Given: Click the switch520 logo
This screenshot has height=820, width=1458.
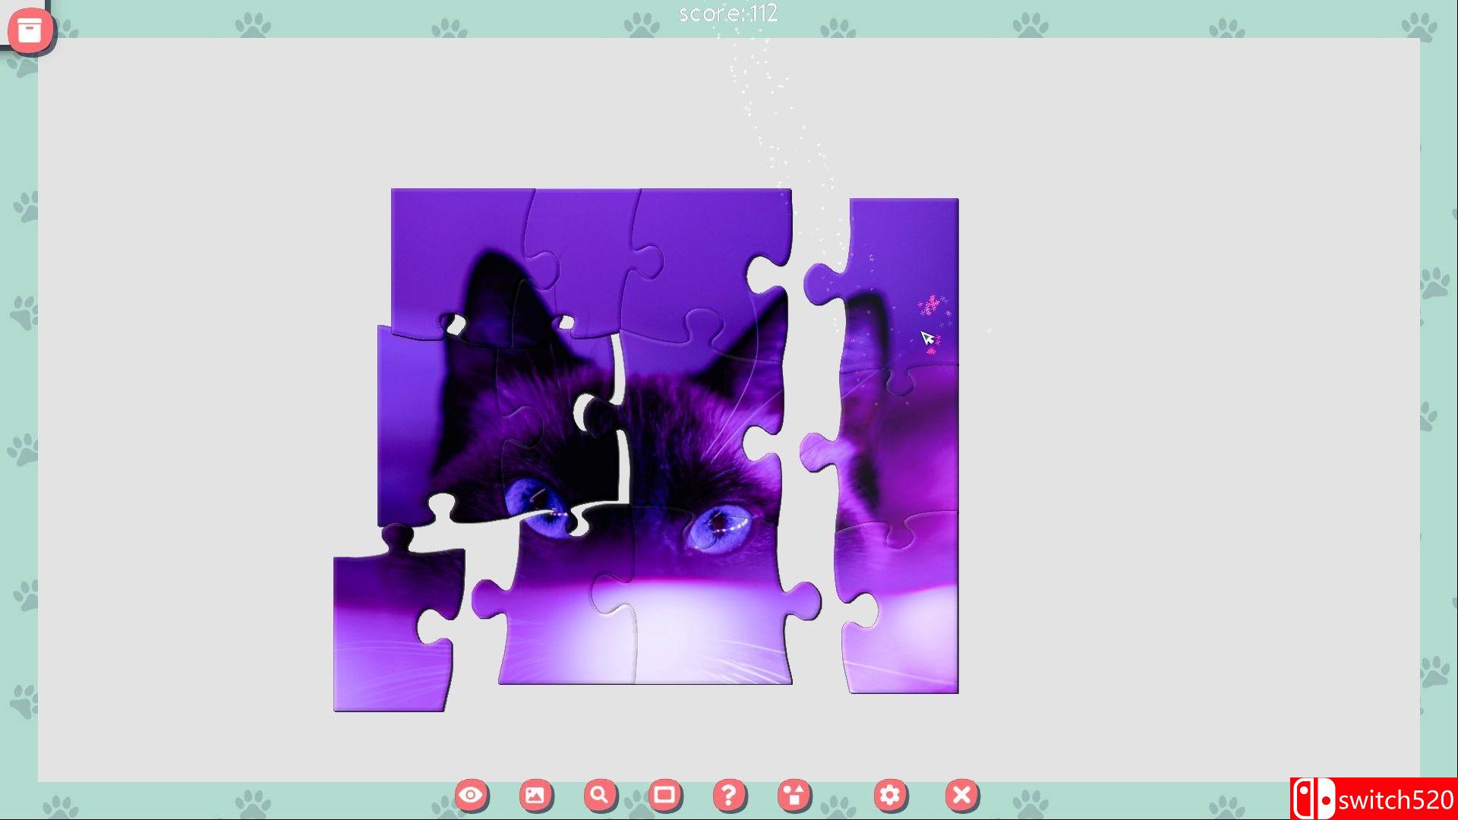Looking at the screenshot, I should 1373,799.
